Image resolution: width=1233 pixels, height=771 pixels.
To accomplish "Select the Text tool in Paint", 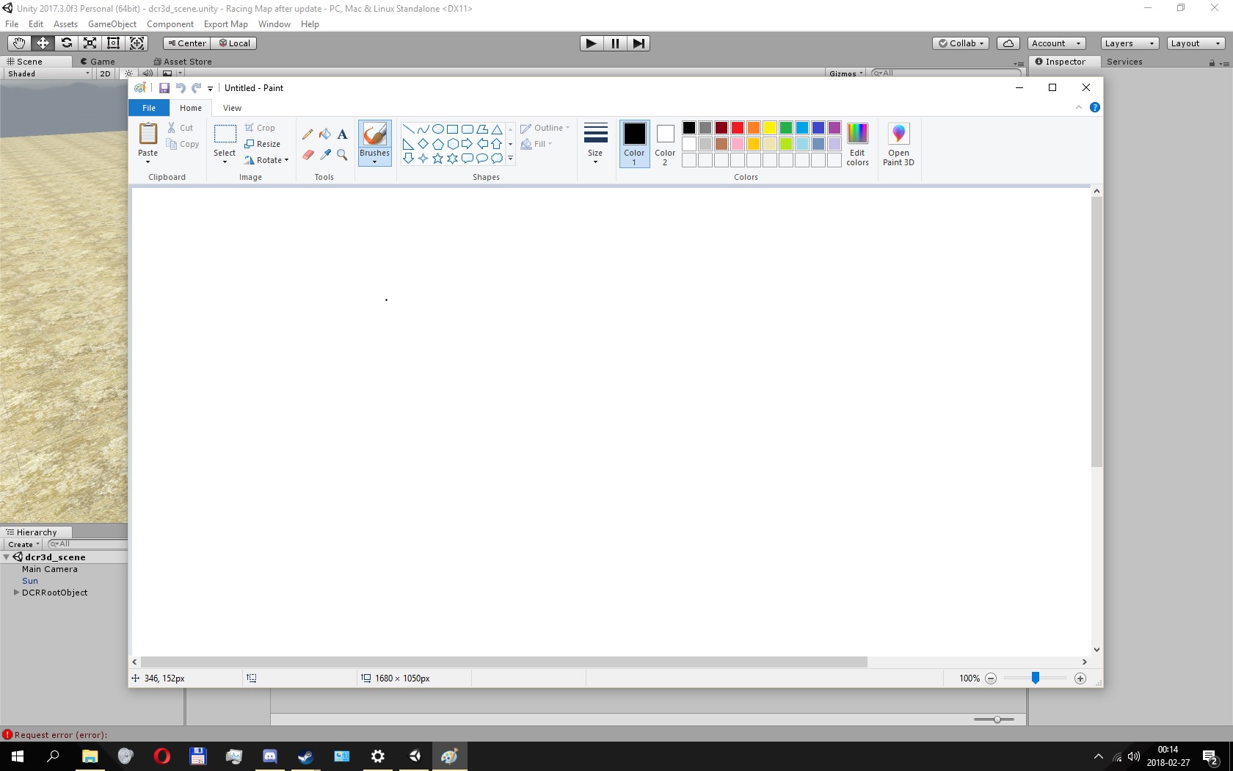I will click(343, 134).
